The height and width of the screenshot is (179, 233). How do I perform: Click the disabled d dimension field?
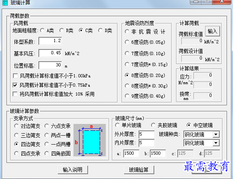(x=212, y=153)
